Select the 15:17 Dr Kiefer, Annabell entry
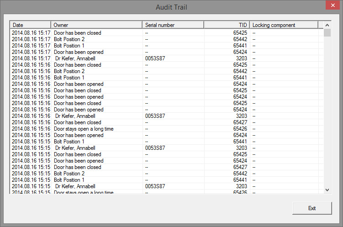Screen dimensions: 343x227 pos(75,58)
